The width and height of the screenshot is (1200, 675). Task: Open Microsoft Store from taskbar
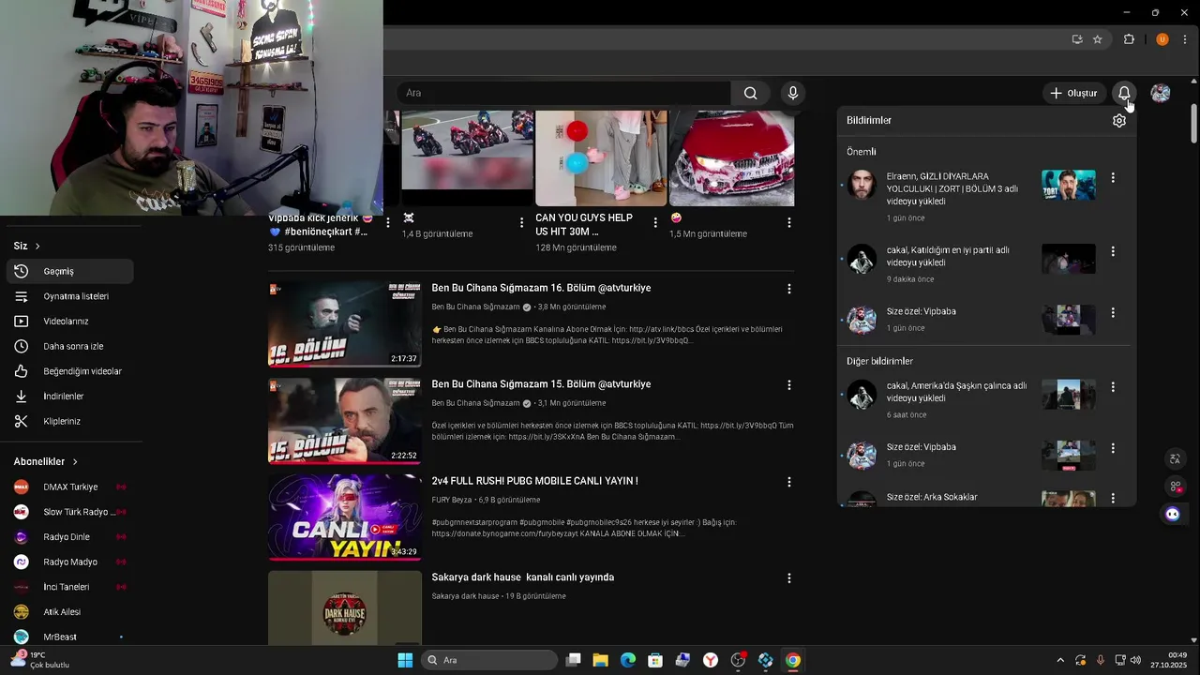tap(655, 660)
